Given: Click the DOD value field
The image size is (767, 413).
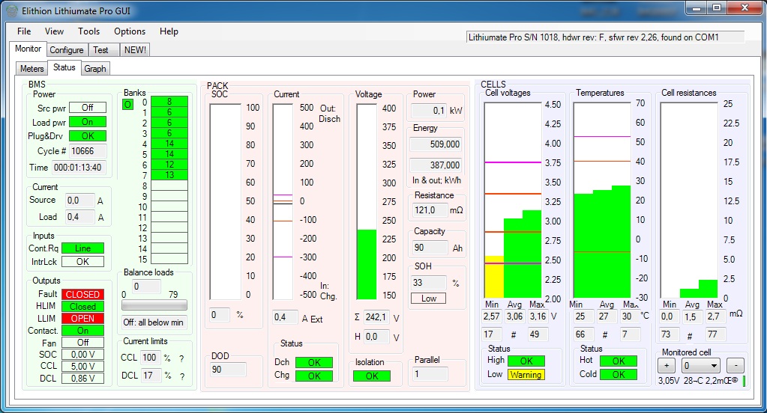Looking at the screenshot, I should (x=227, y=369).
